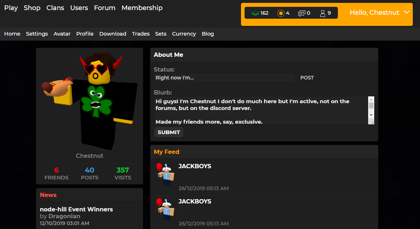
Task: Click the blurb textarea resize handle
Action: [x=371, y=122]
